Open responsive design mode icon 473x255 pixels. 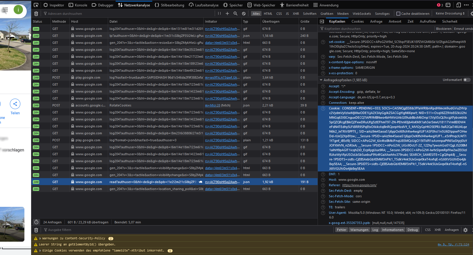[x=458, y=5]
